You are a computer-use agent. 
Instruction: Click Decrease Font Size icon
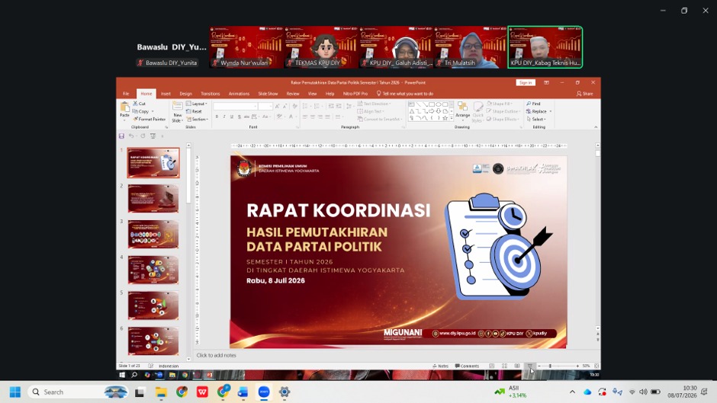click(285, 106)
